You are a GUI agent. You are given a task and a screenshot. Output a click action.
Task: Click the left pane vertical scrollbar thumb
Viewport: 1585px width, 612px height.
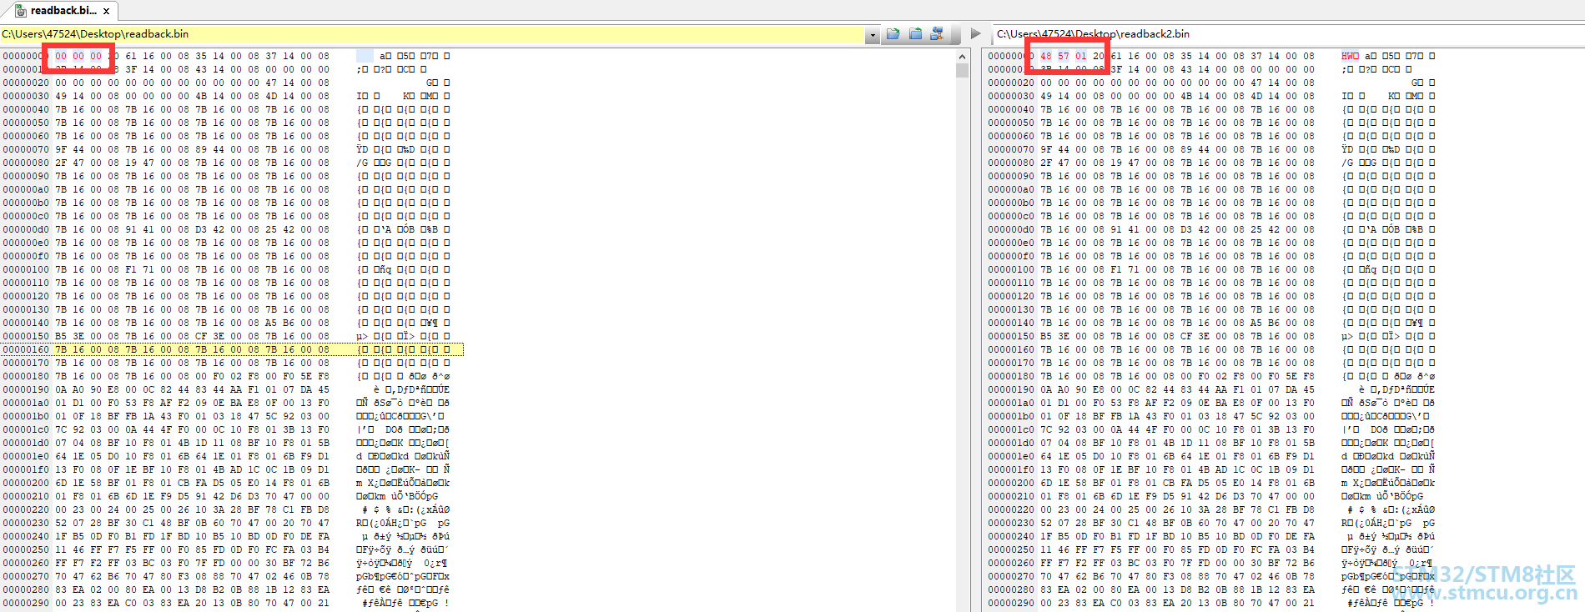[962, 71]
